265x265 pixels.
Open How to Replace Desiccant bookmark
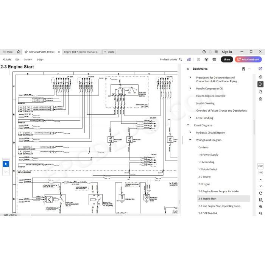coord(210,96)
